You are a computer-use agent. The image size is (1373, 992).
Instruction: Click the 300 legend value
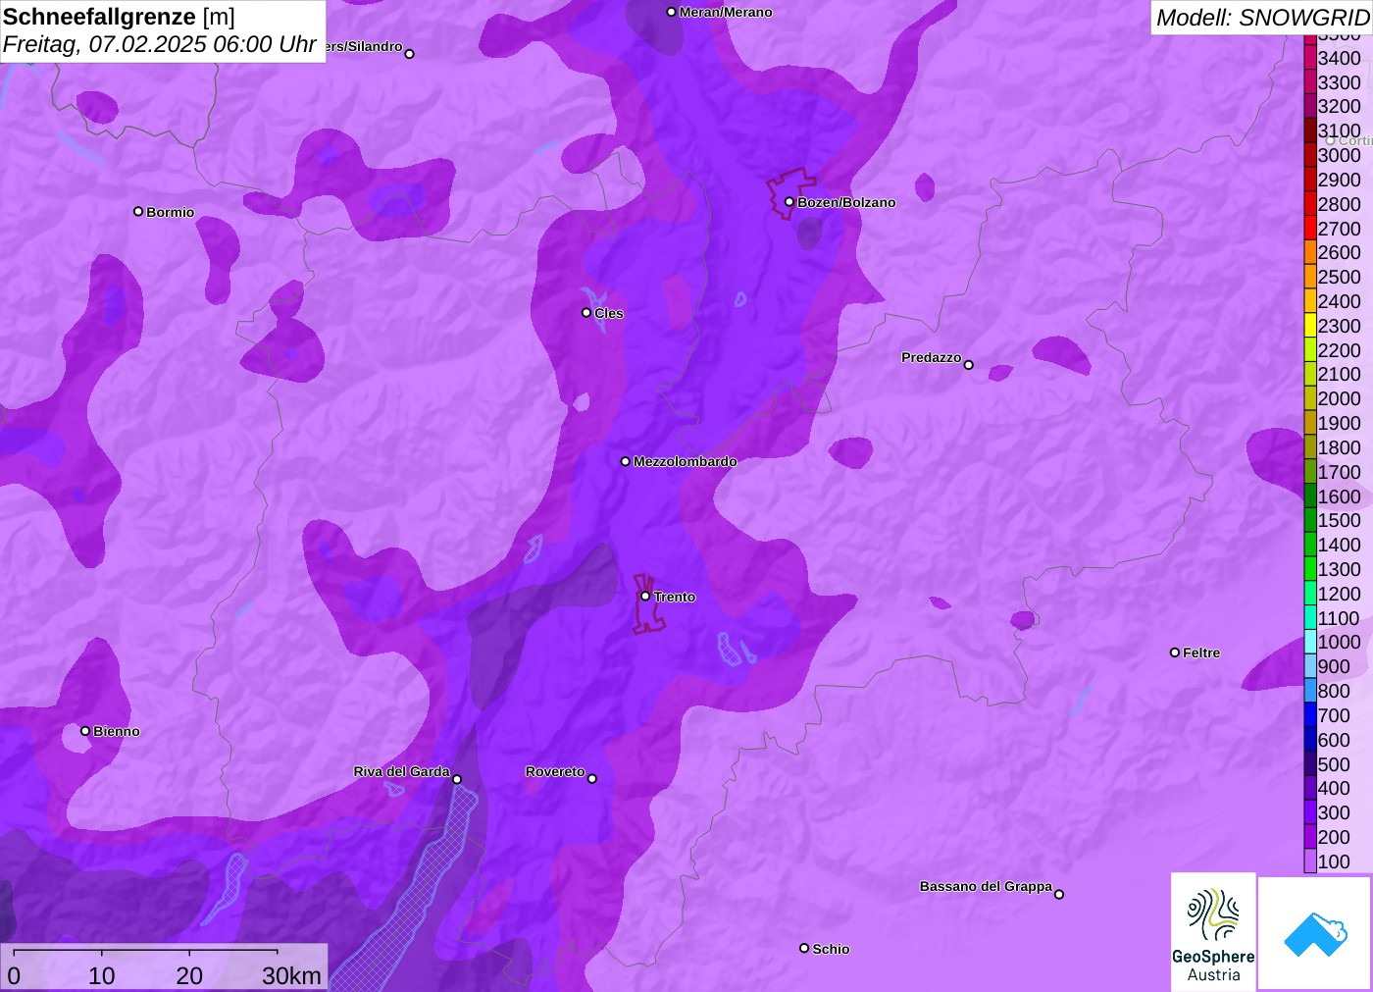point(1334,812)
